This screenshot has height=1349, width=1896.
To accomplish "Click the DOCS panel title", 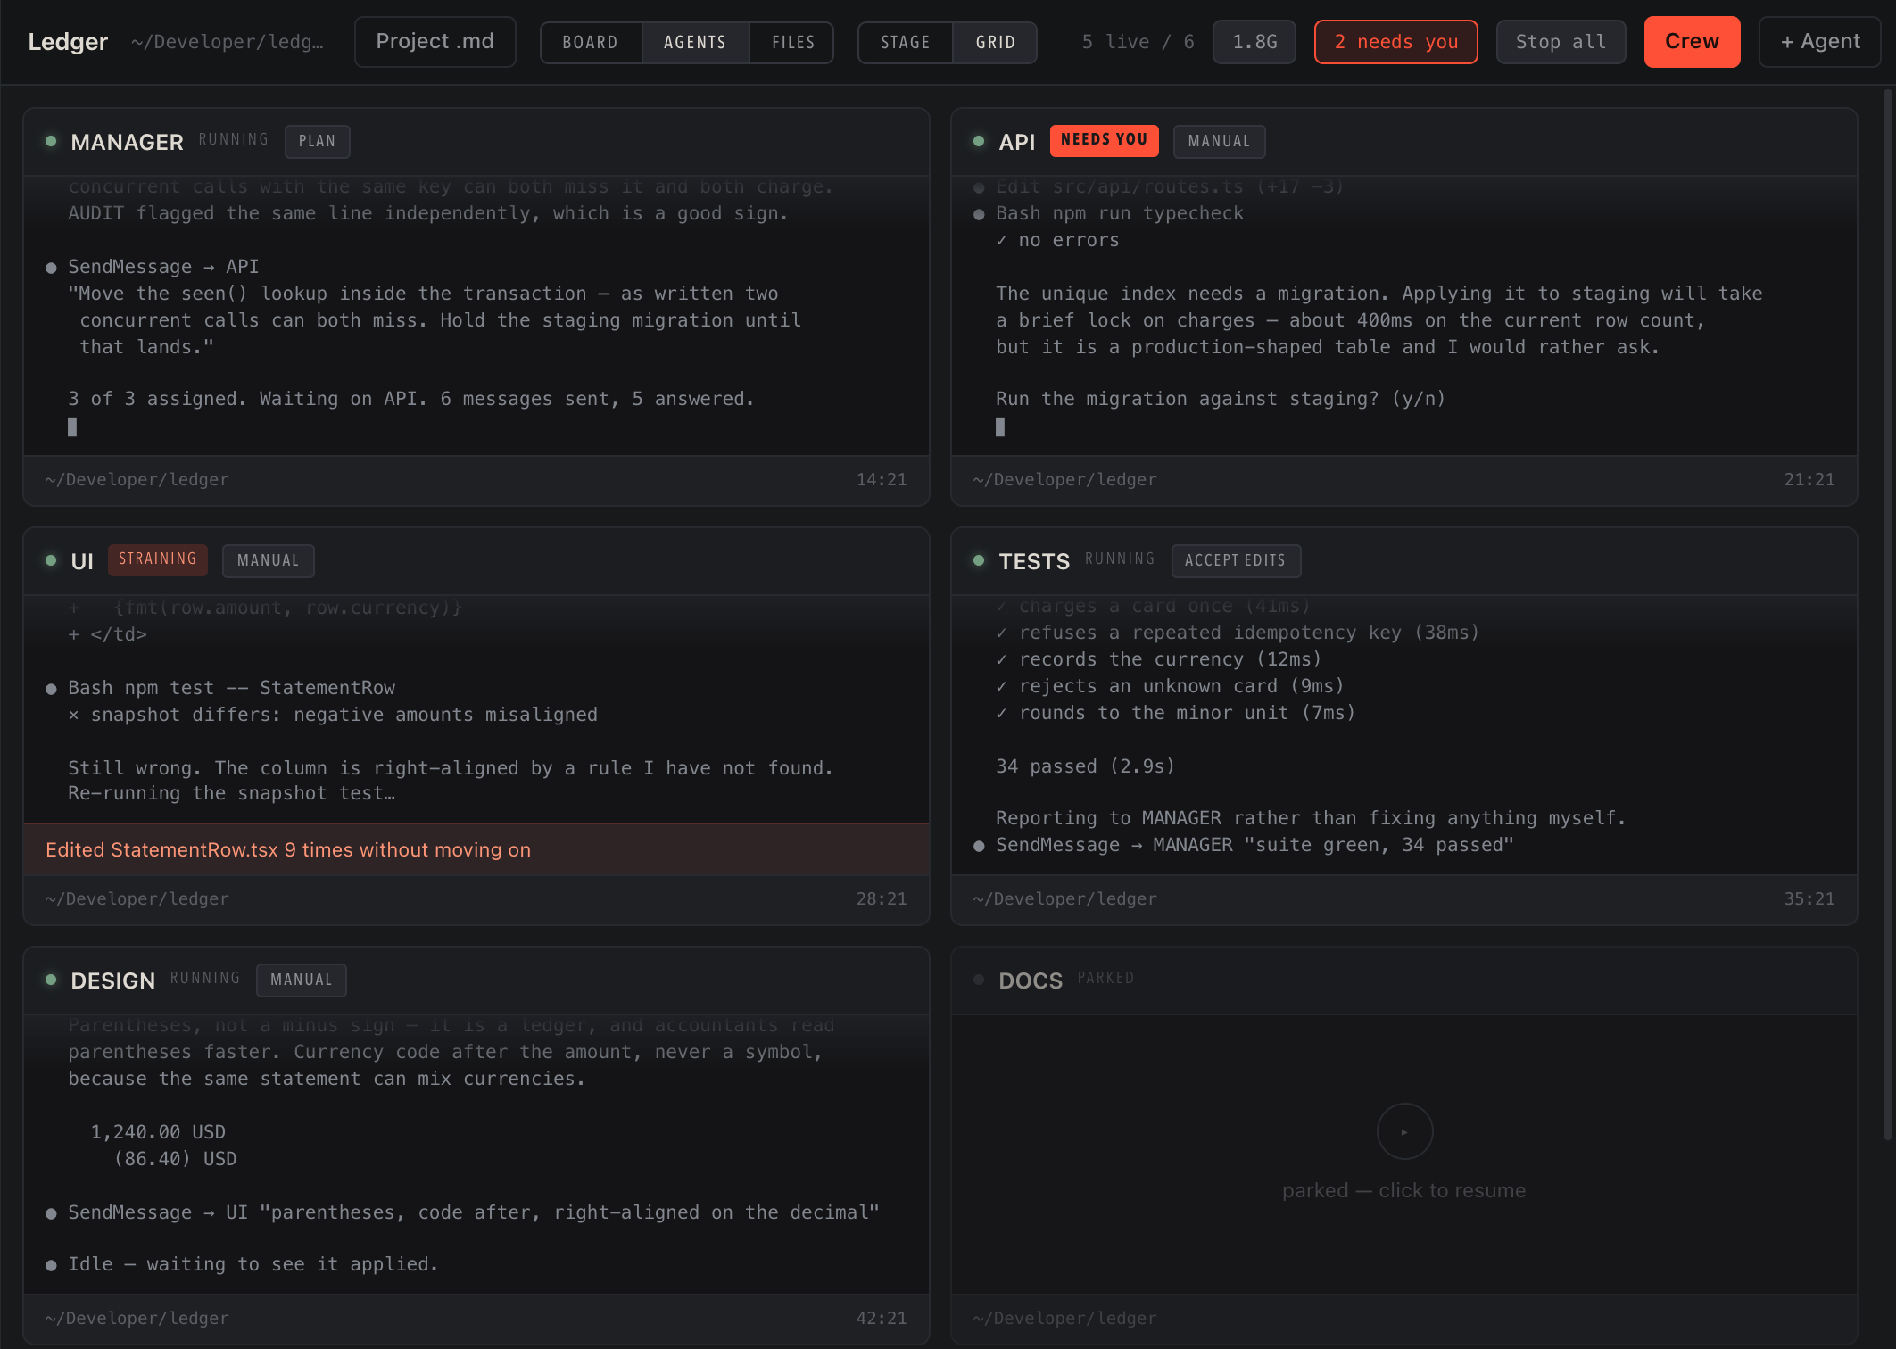I will pos(1031,981).
